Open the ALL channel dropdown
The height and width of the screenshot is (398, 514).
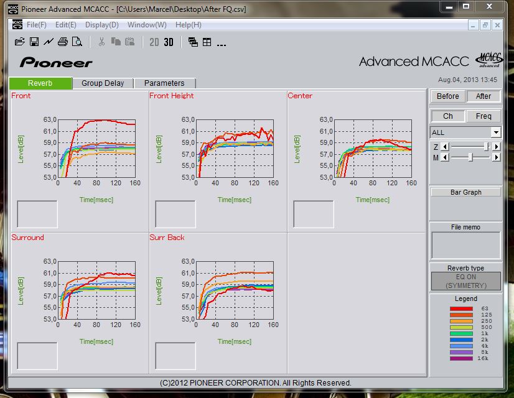coord(495,132)
